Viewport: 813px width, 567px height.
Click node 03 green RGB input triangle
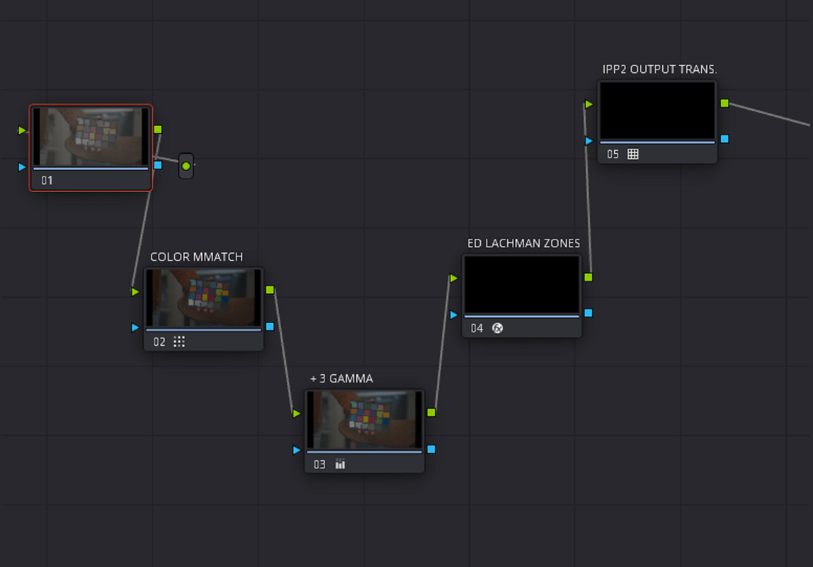click(x=297, y=413)
